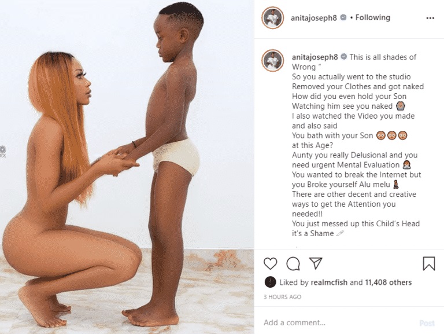The height and width of the screenshot is (334, 444).
Task: View the list of 11,408 others who liked
Action: coord(388,282)
